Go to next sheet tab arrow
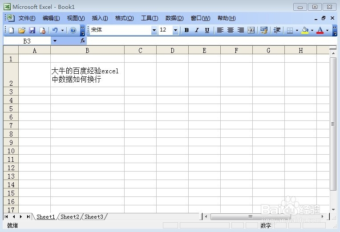 (21, 216)
